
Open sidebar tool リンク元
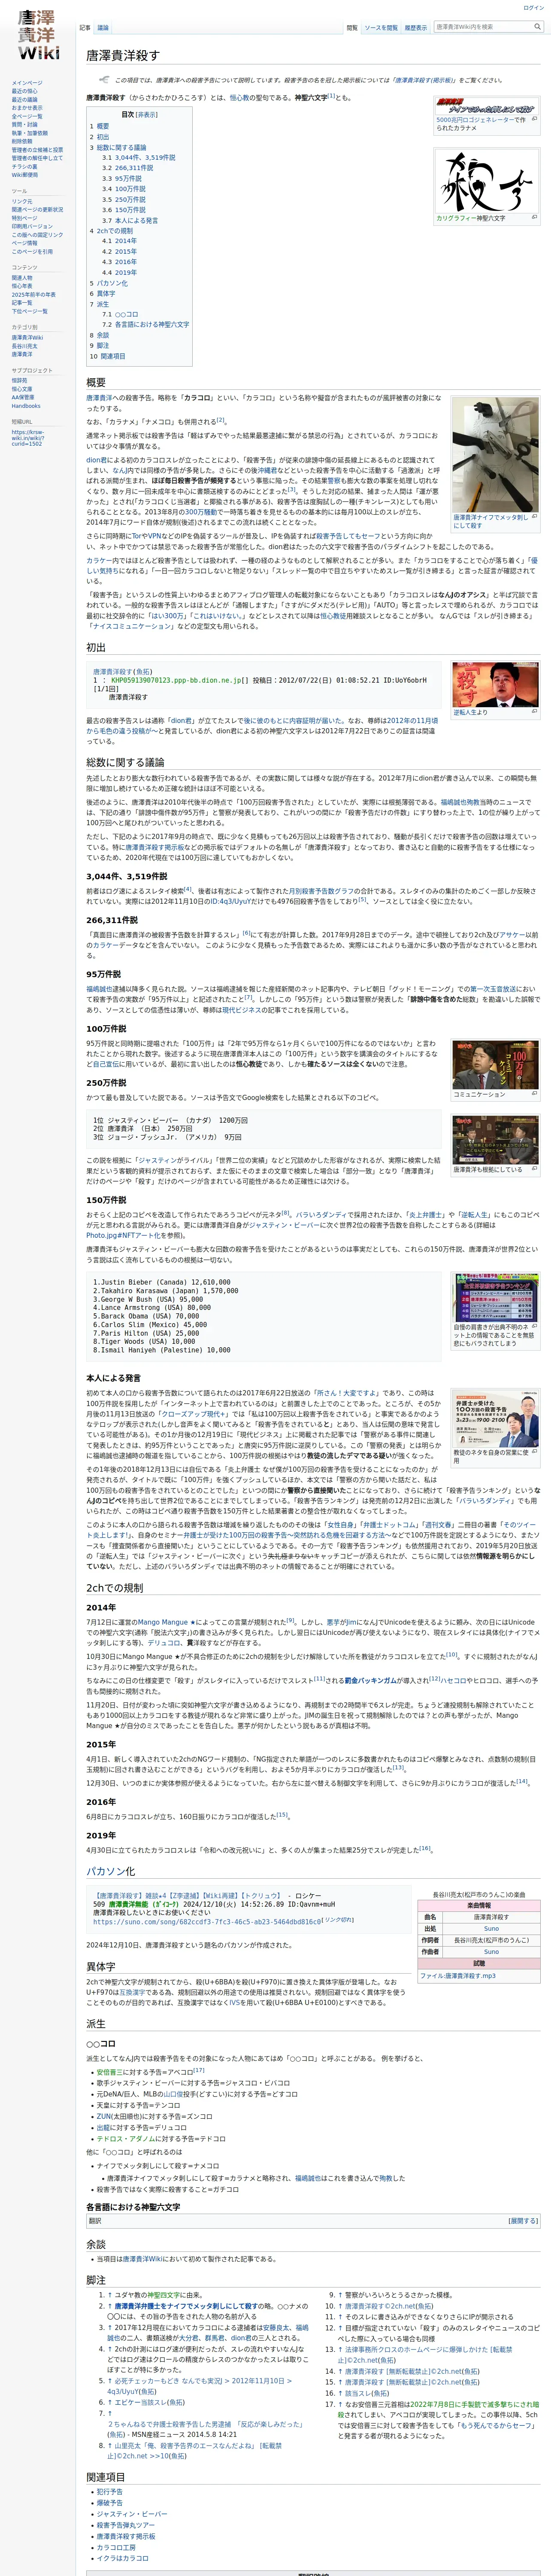tap(22, 201)
